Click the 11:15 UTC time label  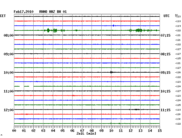pyautogui.click(x=165, y=110)
